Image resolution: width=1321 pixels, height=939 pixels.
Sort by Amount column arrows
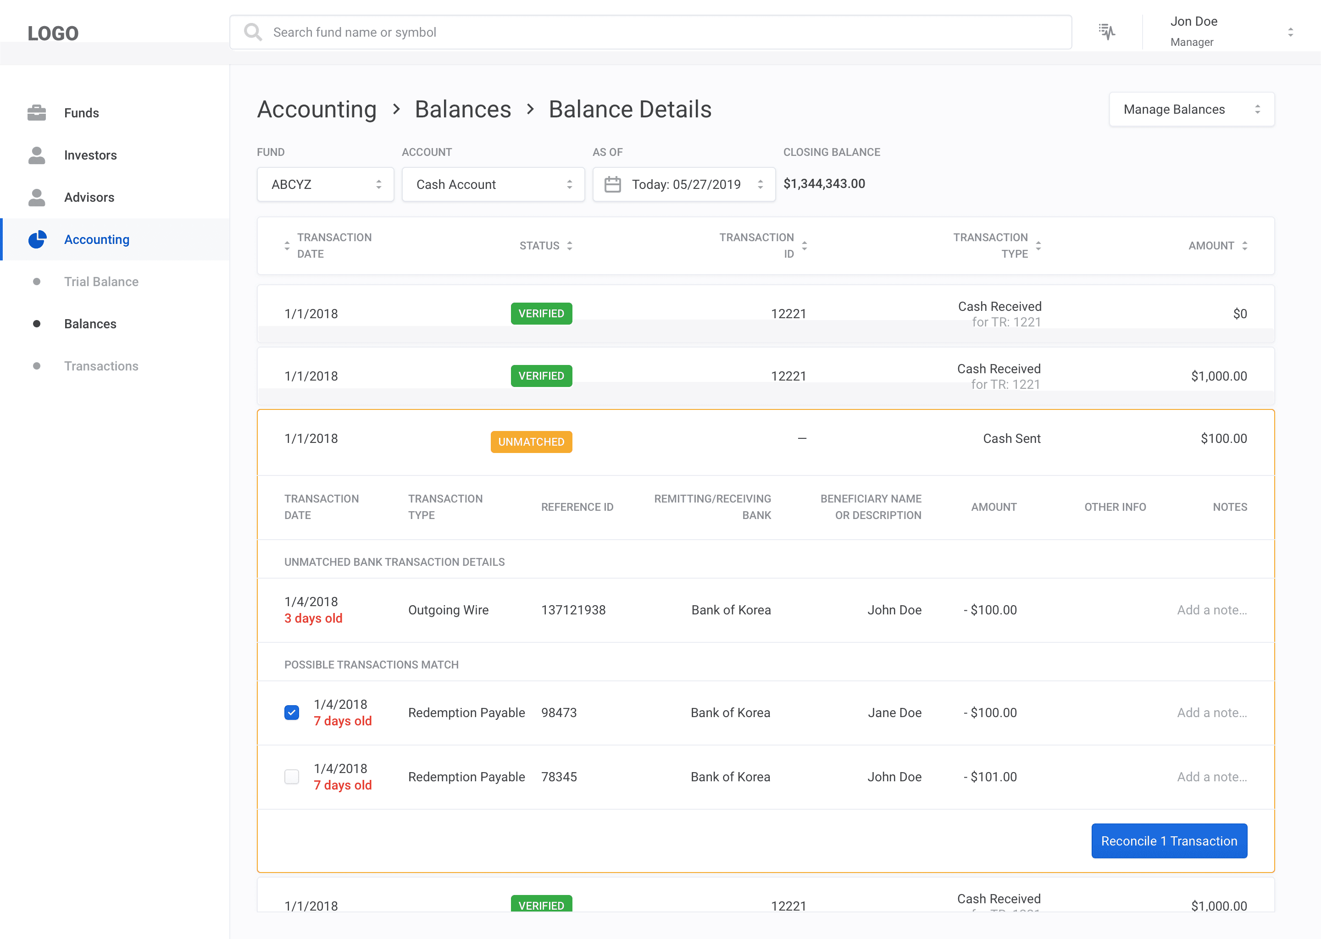click(1245, 246)
